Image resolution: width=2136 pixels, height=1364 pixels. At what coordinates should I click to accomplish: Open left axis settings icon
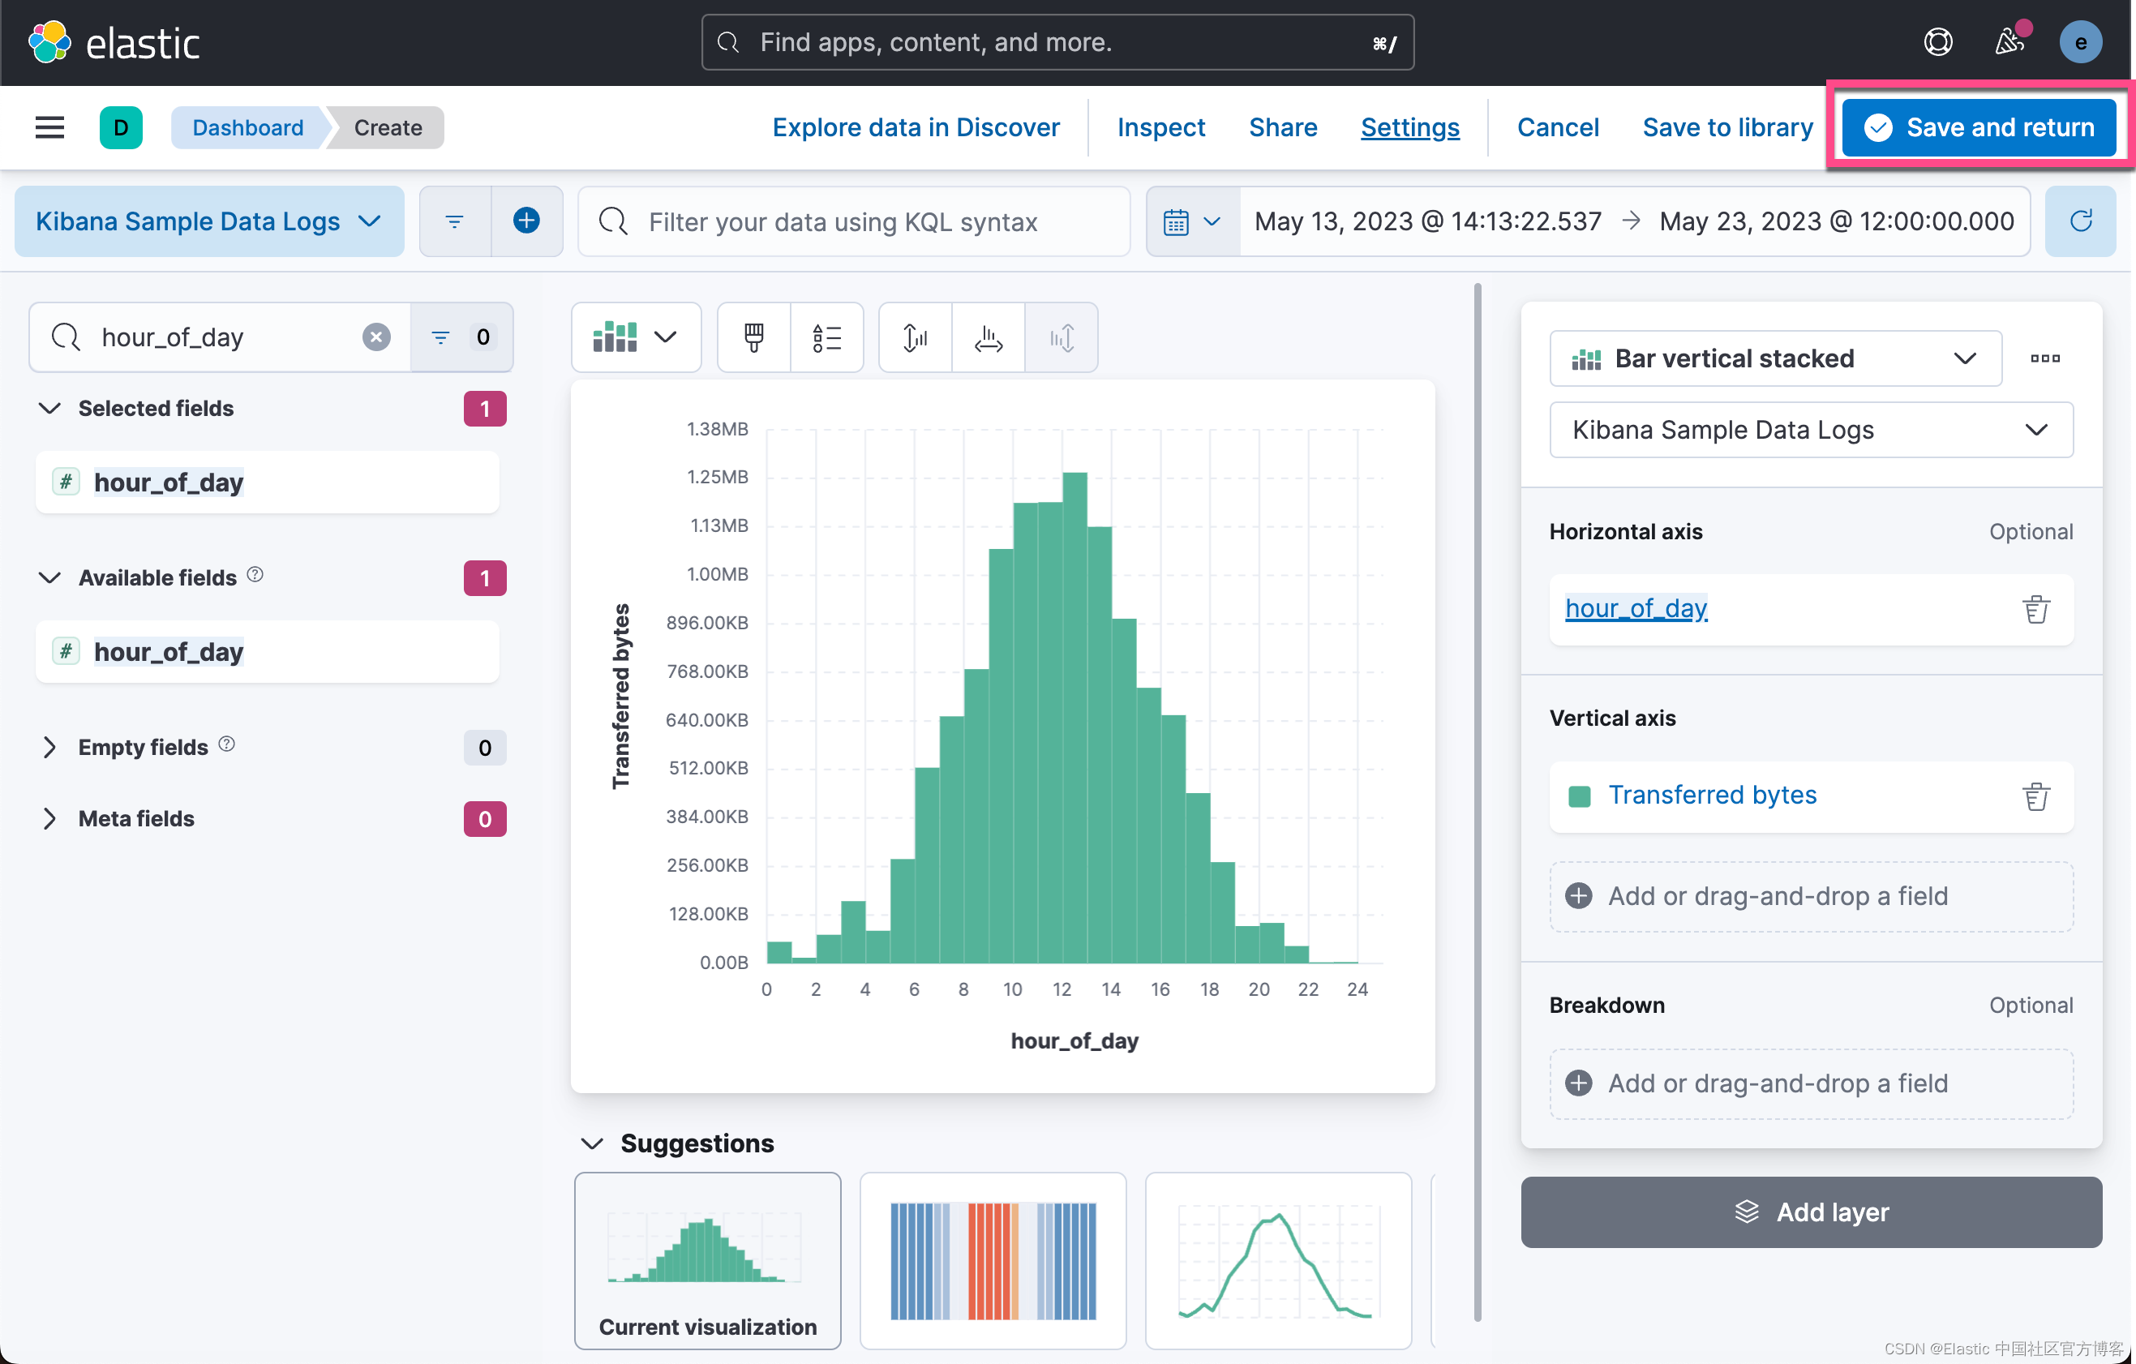click(x=916, y=337)
